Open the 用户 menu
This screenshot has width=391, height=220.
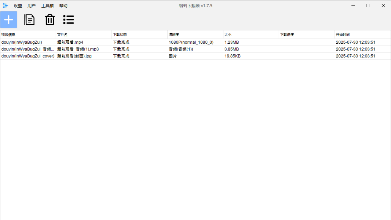[x=31, y=6]
